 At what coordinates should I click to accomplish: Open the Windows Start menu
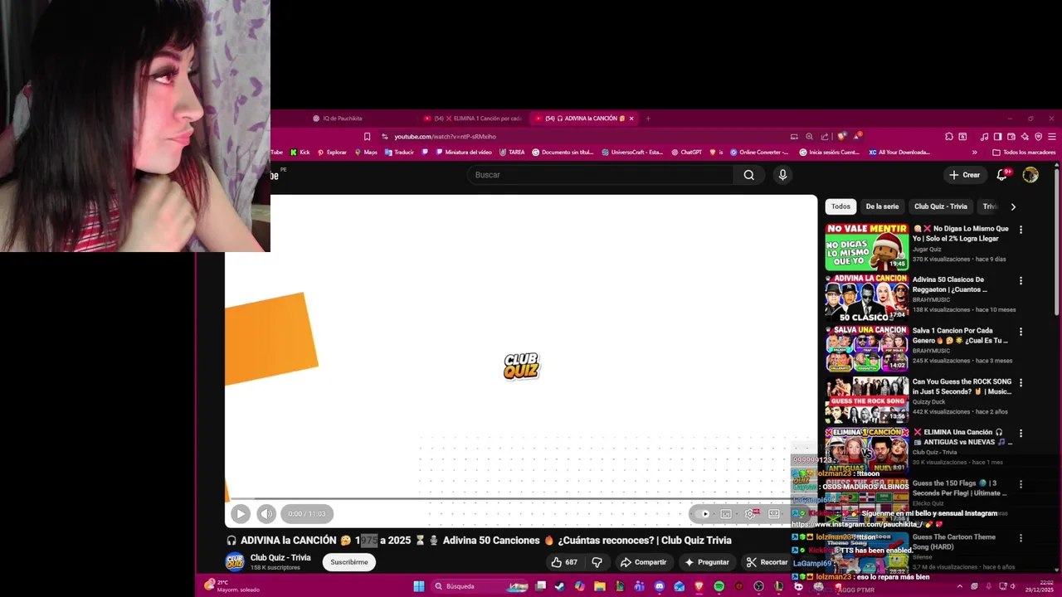point(419,586)
